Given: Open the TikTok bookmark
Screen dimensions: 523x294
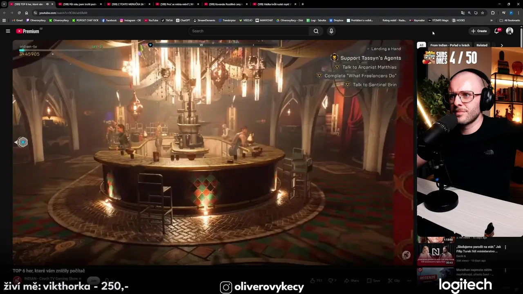Looking at the screenshot, I should pyautogui.click(x=167, y=20).
